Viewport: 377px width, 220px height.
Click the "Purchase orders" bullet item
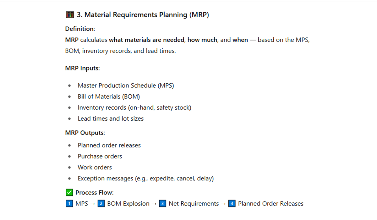point(100,156)
